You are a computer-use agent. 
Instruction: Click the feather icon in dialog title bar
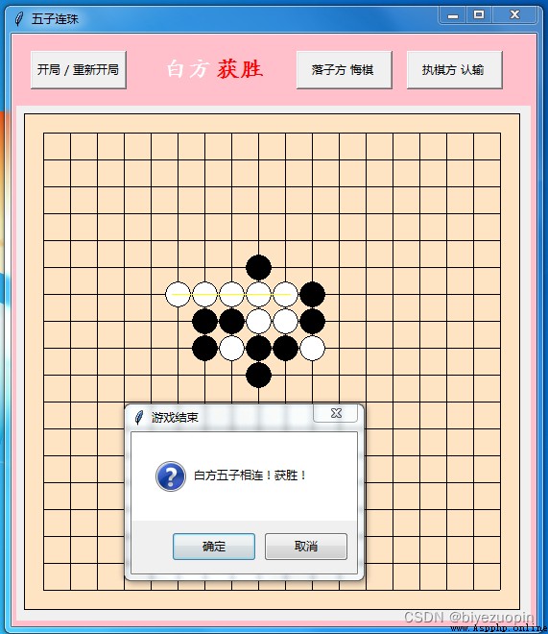139,417
